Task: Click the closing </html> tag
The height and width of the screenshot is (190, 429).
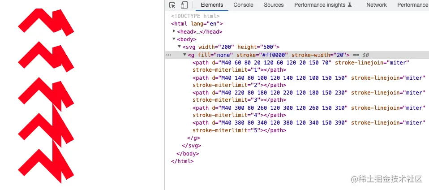Action: [x=182, y=161]
